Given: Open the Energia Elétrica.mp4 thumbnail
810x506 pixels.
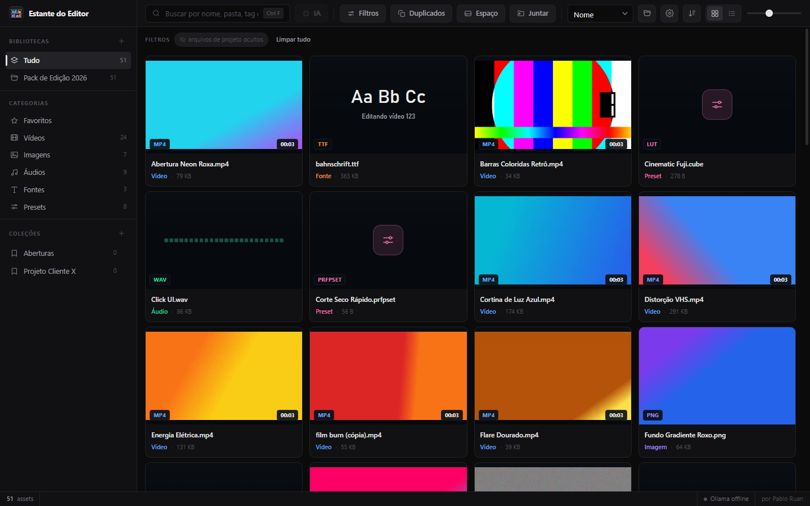Looking at the screenshot, I should tap(224, 376).
